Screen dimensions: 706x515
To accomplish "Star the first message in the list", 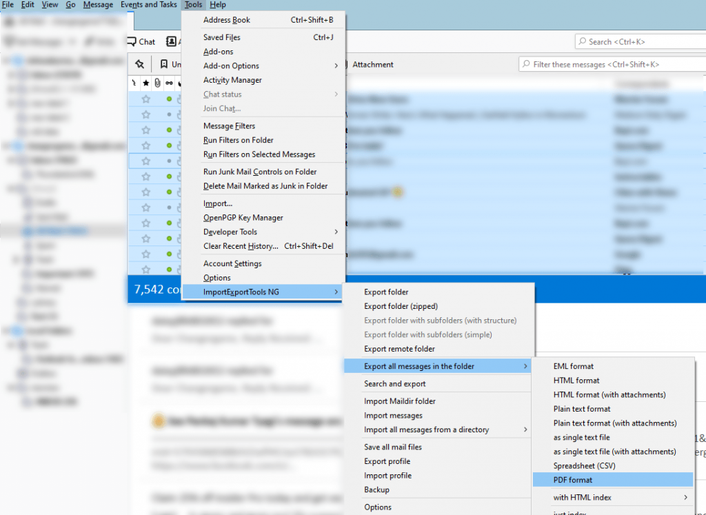I will pos(146,99).
